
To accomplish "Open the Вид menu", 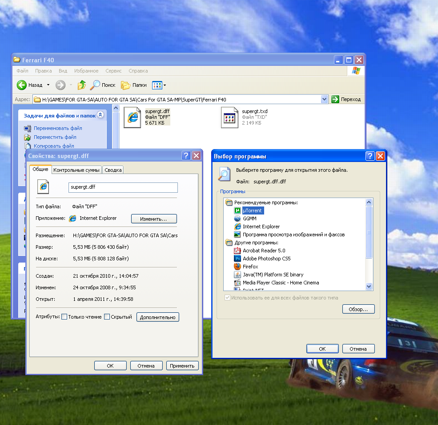I will pos(63,71).
